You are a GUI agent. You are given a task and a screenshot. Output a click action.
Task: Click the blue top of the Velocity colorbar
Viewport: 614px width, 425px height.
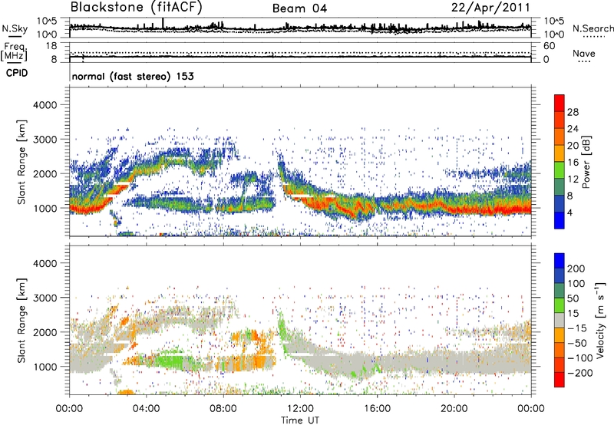click(x=560, y=261)
